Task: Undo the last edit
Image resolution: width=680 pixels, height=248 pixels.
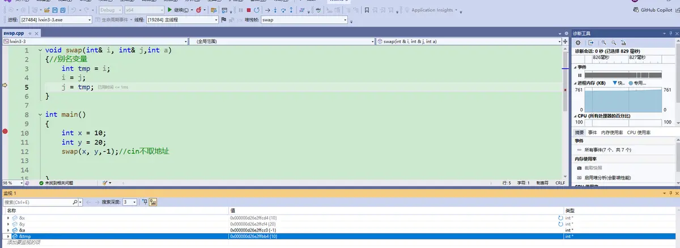Action: click(x=74, y=10)
